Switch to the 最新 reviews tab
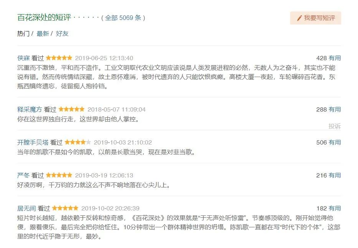This screenshot has height=248, width=358. coord(43,34)
